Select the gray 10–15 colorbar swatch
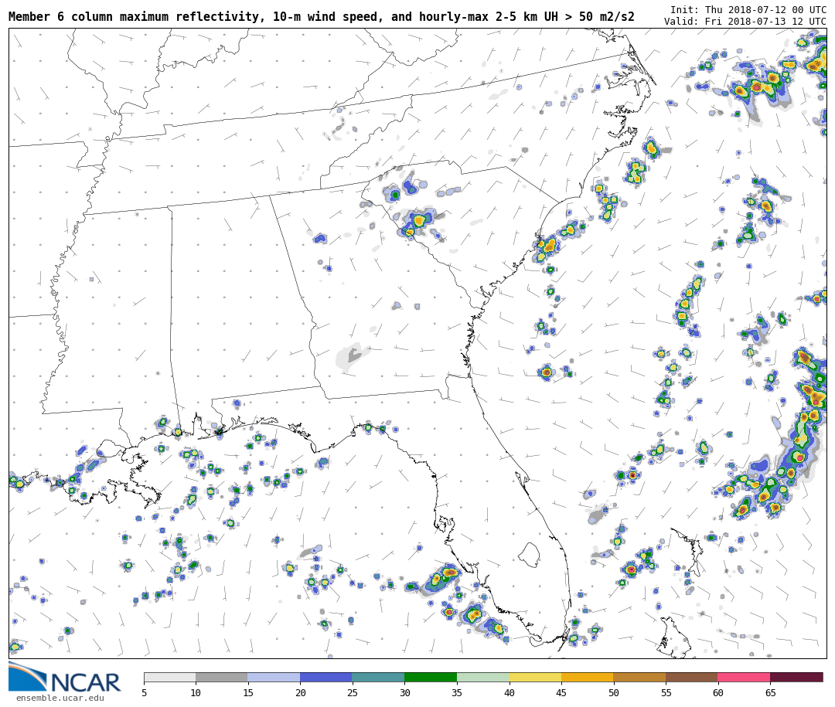Screen dimensions: 835x707 click(x=222, y=678)
